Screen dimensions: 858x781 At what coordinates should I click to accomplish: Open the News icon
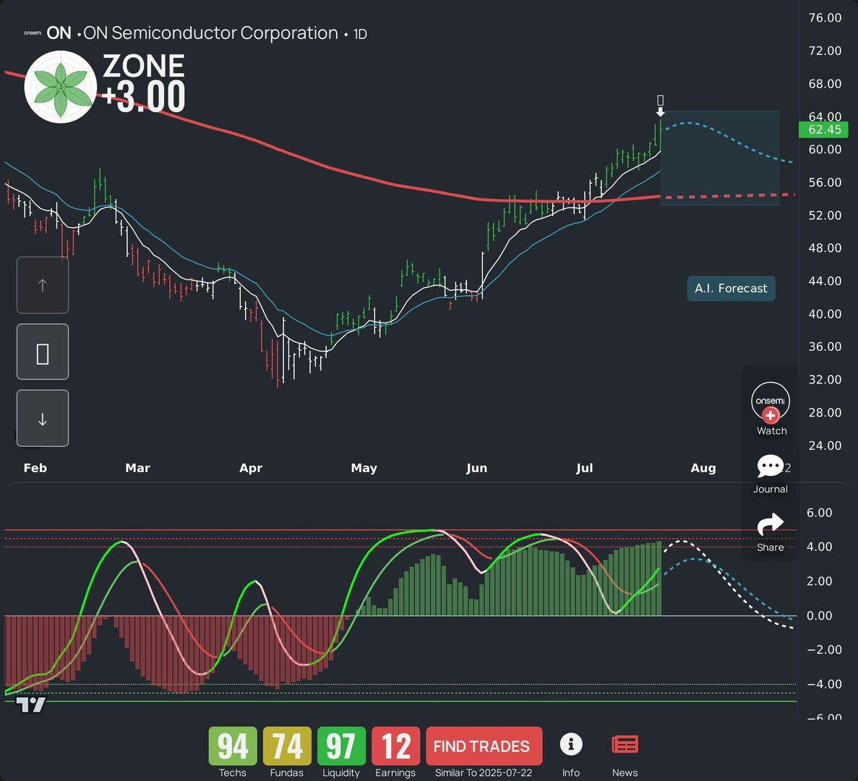click(625, 745)
